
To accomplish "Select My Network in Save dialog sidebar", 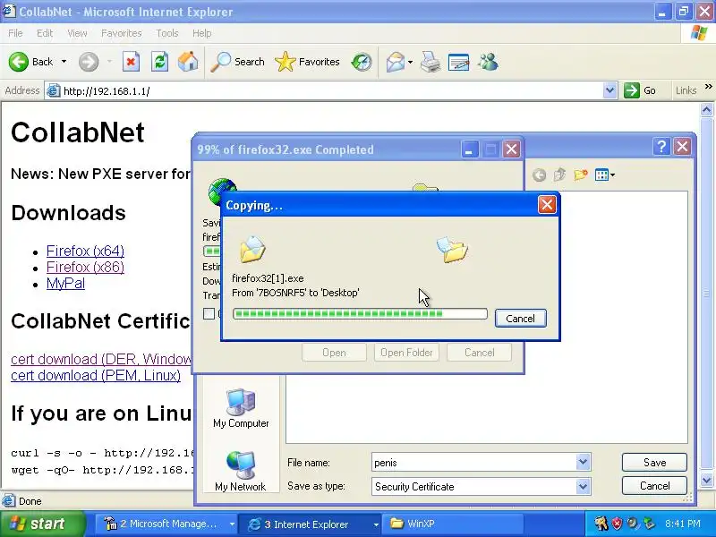I will pyautogui.click(x=241, y=472).
